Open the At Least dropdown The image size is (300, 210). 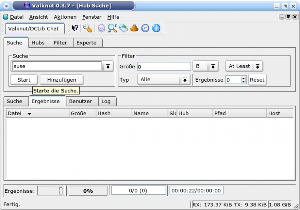point(244,66)
